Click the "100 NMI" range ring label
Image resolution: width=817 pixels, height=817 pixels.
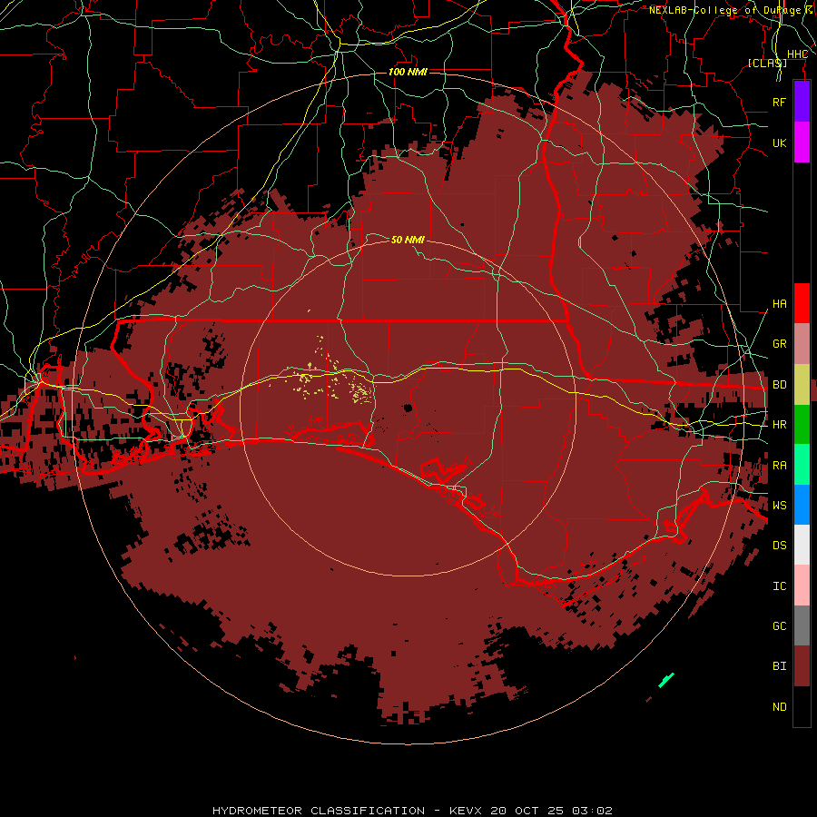coord(408,72)
